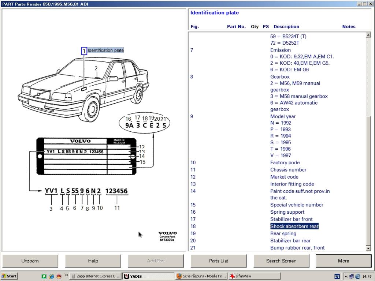Click parts list scrollbar up arrow
Screen dimensions: 375x281
368,35
